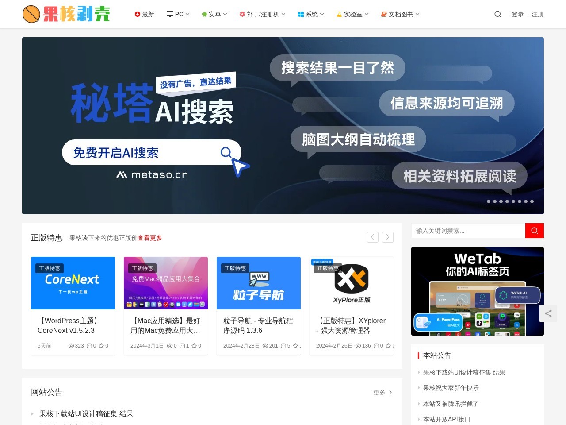
Task: Click the 输入关键词搜索 input field
Action: [x=468, y=231]
